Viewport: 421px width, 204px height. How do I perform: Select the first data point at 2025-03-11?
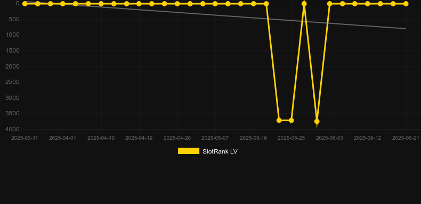[25, 4]
